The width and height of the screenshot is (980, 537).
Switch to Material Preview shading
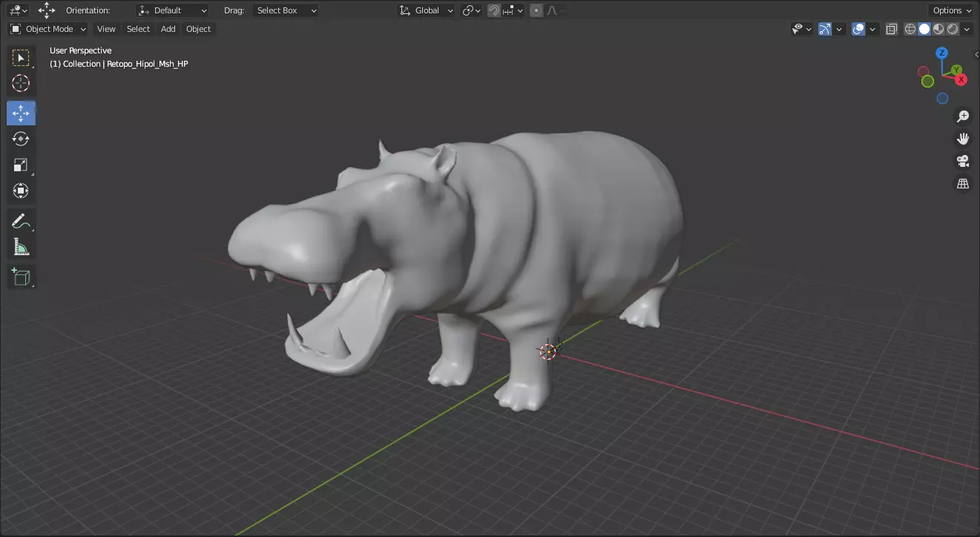(938, 29)
